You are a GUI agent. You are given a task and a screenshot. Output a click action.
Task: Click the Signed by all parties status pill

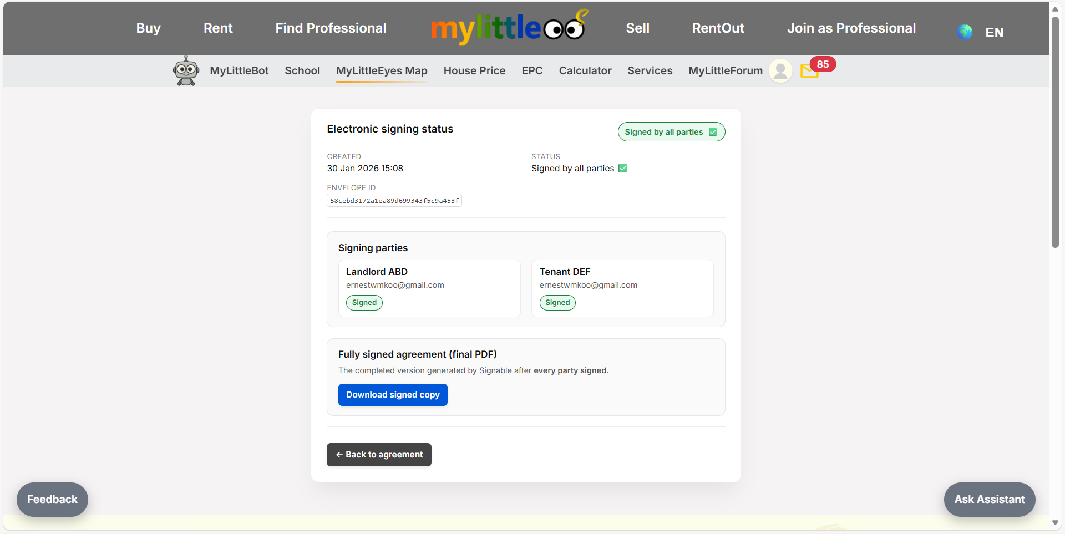click(671, 131)
